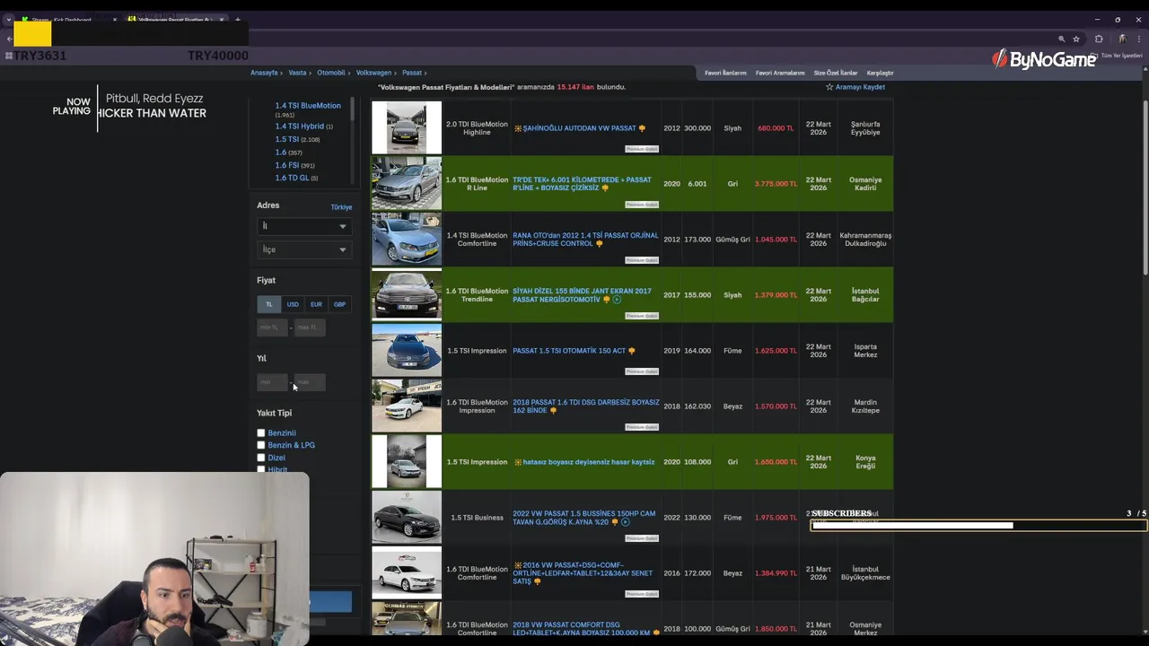Click the thumbs icon on PASSAT 1.5 TSI OTOMATİK listing
1149x646 pixels.
click(632, 351)
